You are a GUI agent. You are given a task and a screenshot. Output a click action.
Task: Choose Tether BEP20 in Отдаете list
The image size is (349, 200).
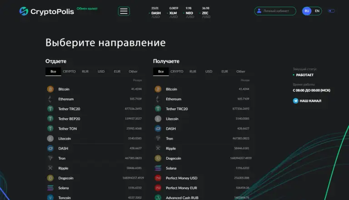[x=69, y=119]
